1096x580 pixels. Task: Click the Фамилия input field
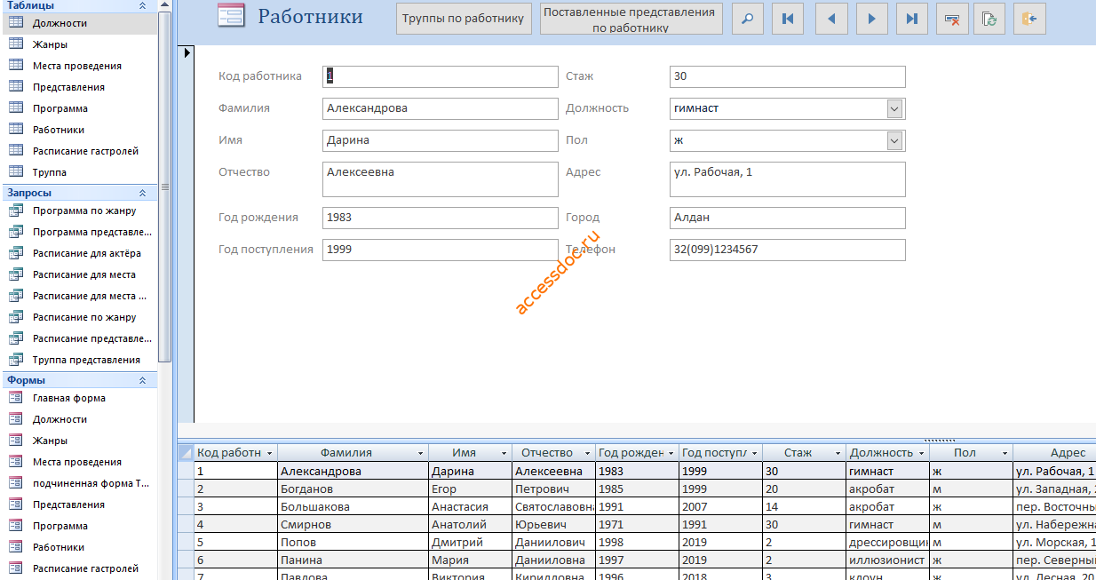click(x=441, y=108)
